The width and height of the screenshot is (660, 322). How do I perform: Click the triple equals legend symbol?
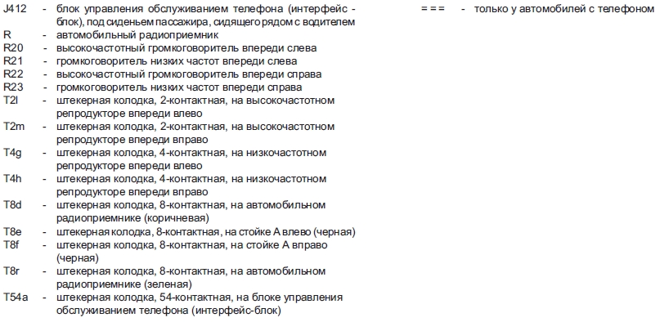(433, 9)
